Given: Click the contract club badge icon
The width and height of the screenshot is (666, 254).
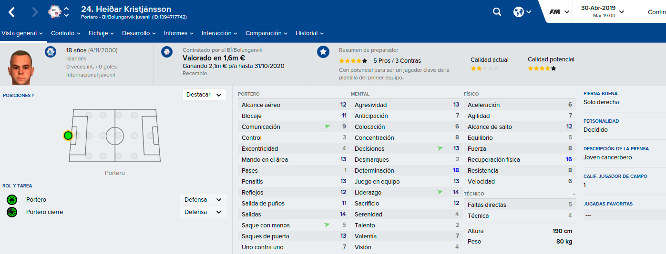Looking at the screenshot, I should [x=167, y=52].
